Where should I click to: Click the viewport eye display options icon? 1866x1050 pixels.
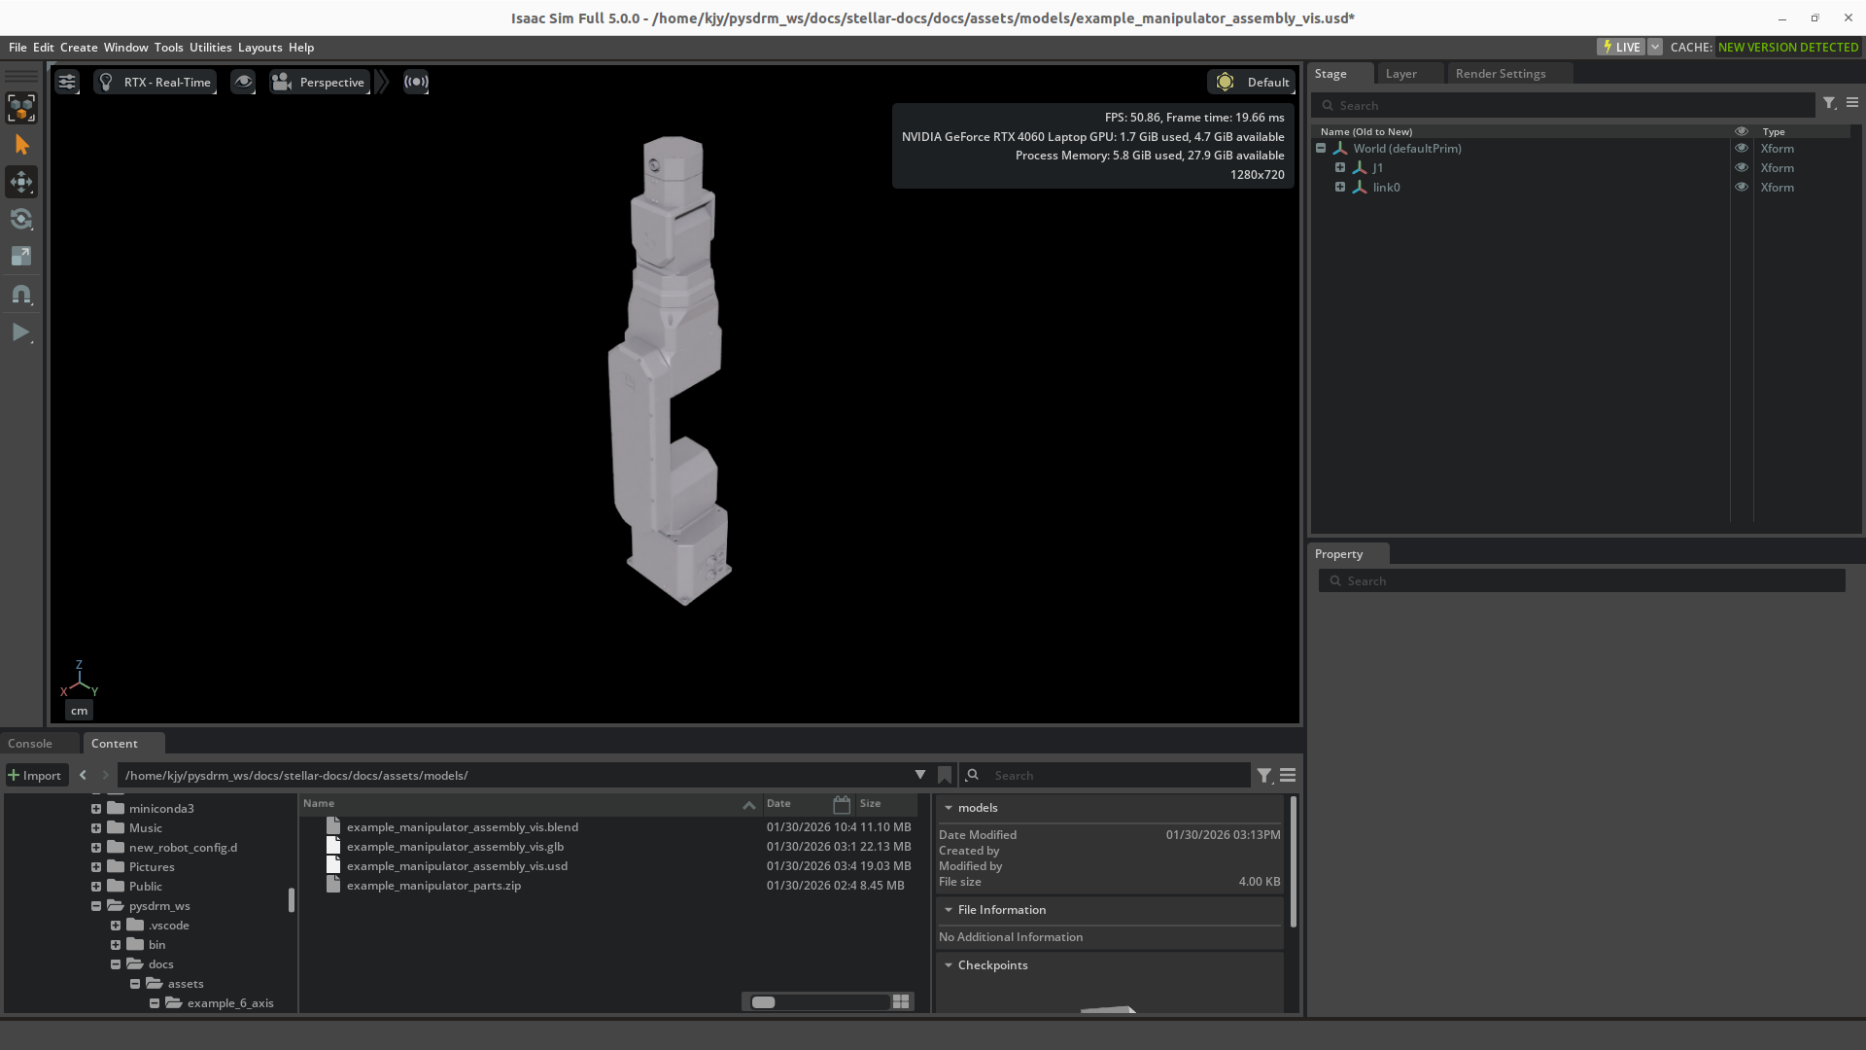(x=243, y=82)
